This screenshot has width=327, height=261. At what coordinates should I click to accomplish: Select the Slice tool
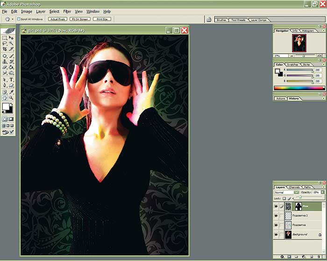[11, 49]
